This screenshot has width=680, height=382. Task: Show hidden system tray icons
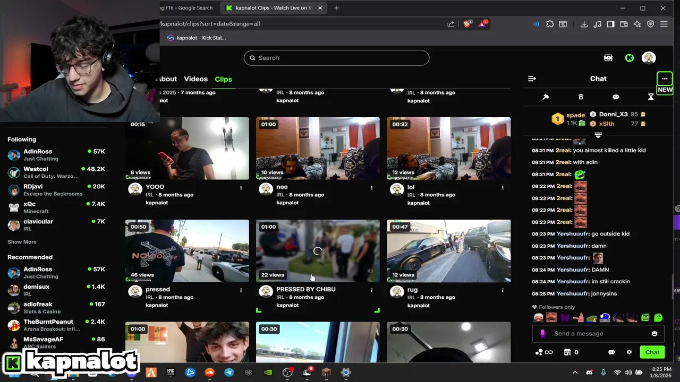575,372
